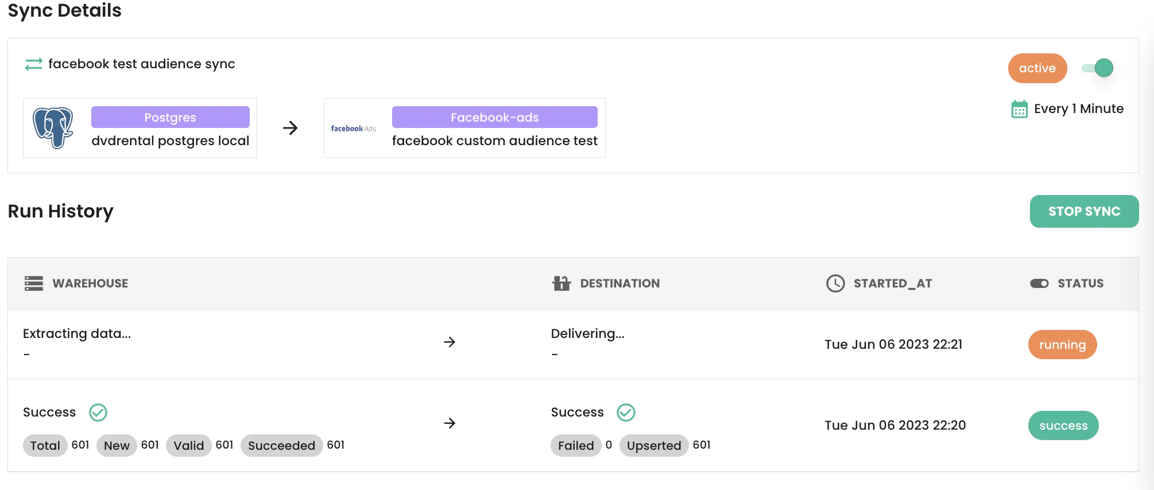Image resolution: width=1154 pixels, height=490 pixels.
Task: Click the Upserted count chip
Action: point(654,445)
